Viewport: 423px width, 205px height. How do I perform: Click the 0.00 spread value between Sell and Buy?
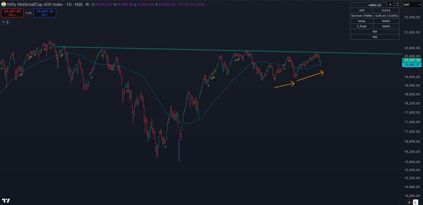tap(28, 13)
